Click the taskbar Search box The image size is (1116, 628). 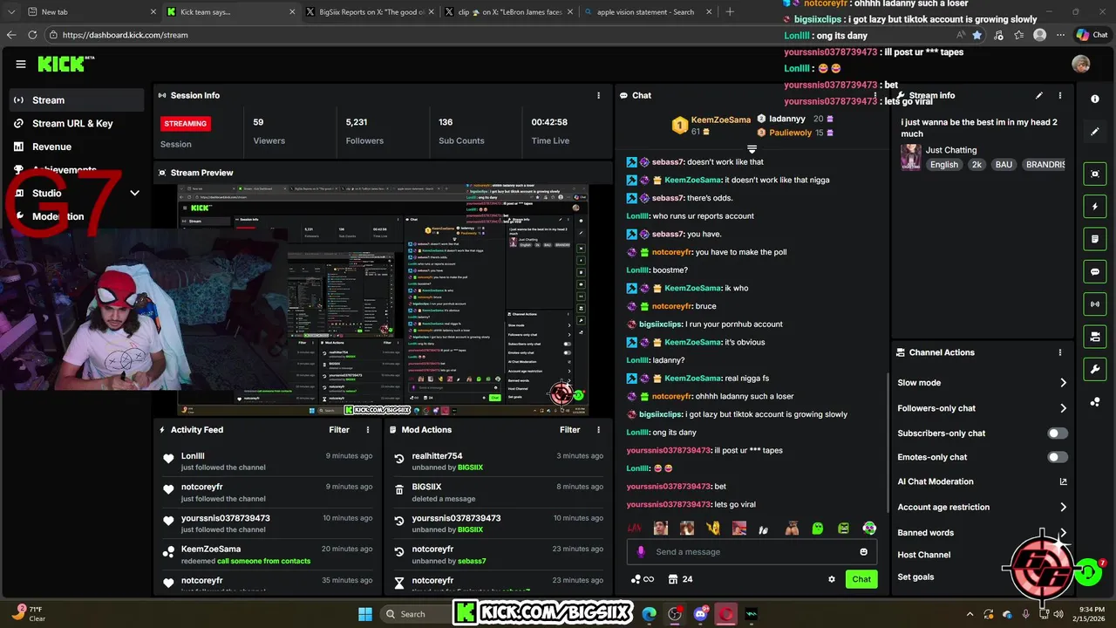[415, 614]
